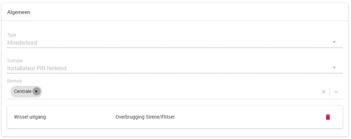The image size is (351, 139).
Task: Remove the Centrale chip via its x
Action: click(36, 91)
